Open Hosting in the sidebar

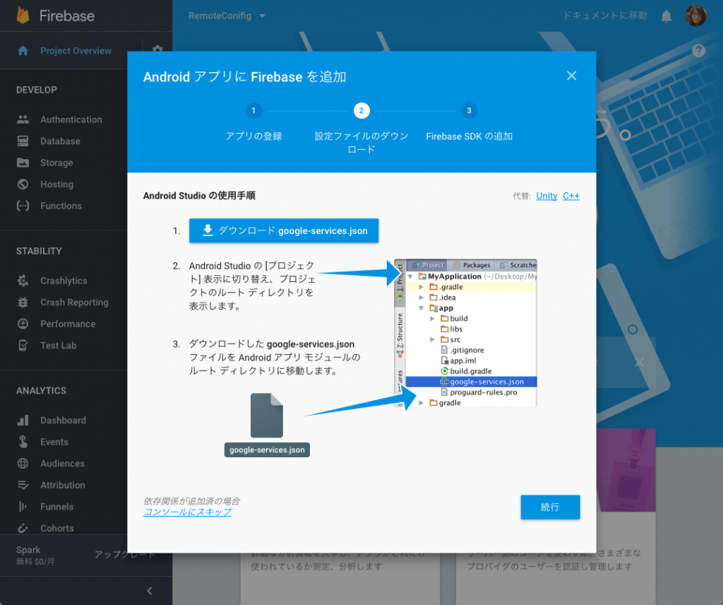[56, 184]
